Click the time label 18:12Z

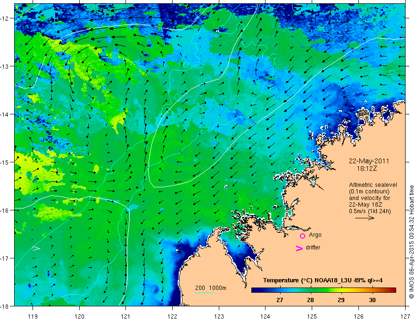point(366,168)
